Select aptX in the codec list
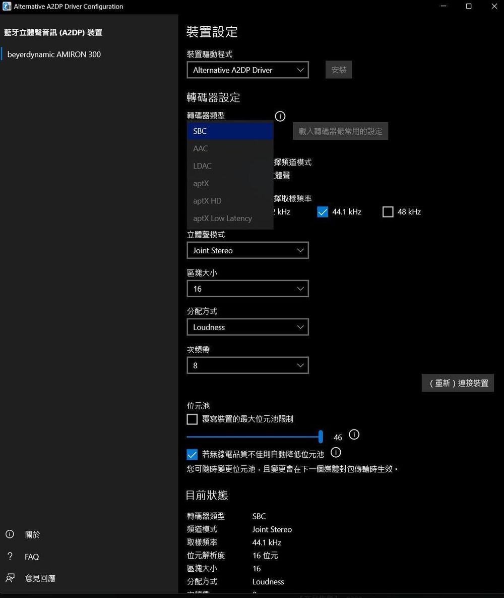Image resolution: width=504 pixels, height=598 pixels. tap(230, 184)
